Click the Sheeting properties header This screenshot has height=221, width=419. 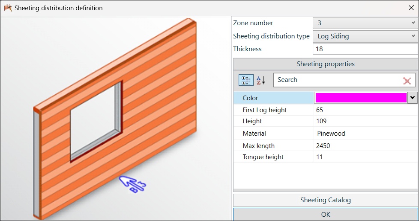point(325,64)
